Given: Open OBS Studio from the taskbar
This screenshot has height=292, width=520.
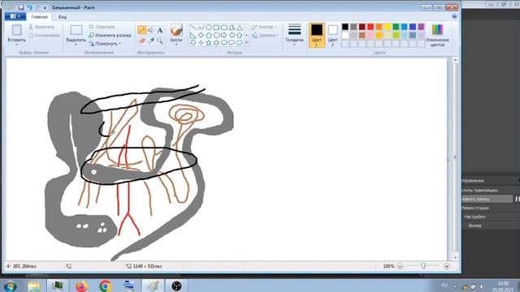Looking at the screenshot, I should [x=176, y=286].
